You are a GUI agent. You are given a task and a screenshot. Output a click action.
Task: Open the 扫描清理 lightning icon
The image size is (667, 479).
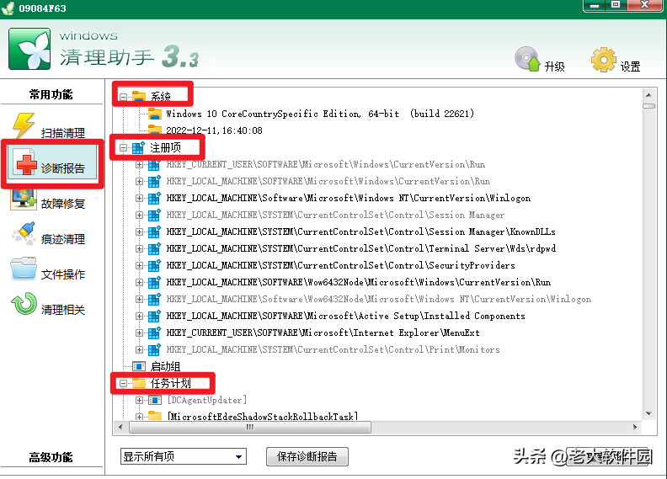coord(24,125)
